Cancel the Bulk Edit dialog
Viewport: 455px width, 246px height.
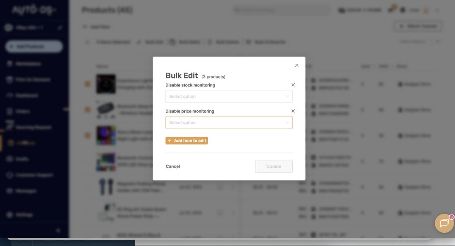point(173,166)
